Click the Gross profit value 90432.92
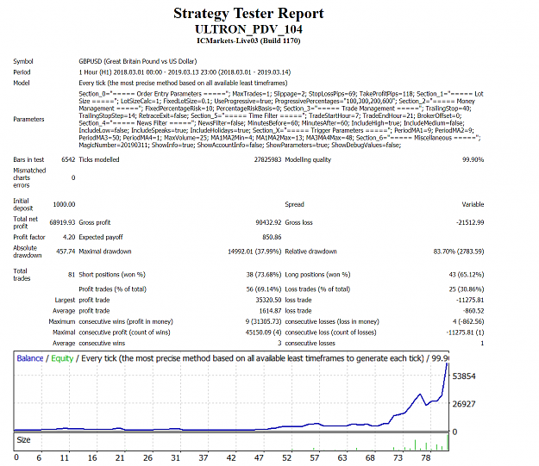Image resolution: width=539 pixels, height=466 pixels. coord(268,222)
